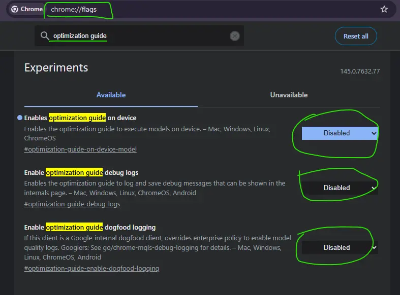Click the Experiments page heading
Screen dimensions: 400x295
pyautogui.click(x=56, y=67)
